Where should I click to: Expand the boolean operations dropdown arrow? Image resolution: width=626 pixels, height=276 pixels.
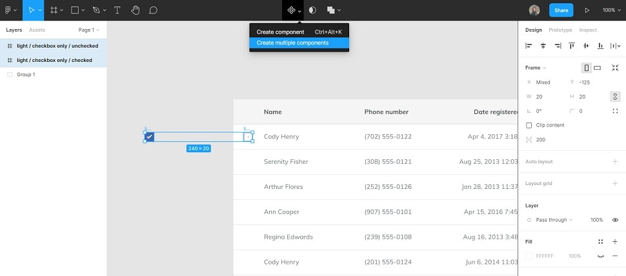[x=339, y=10]
